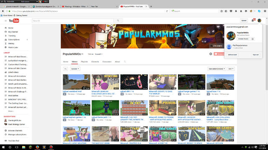Click the channel settings gear icon
Image resolution: width=268 pixels, height=150 pixels.
coord(211,54)
